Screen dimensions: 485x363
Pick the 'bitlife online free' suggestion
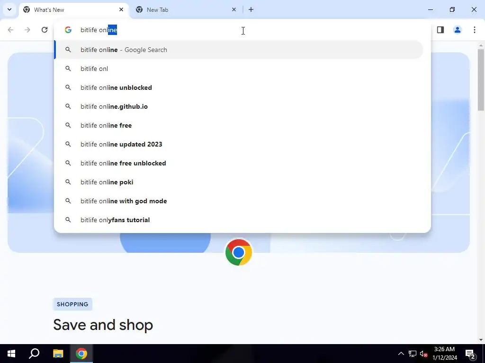[x=239, y=125]
